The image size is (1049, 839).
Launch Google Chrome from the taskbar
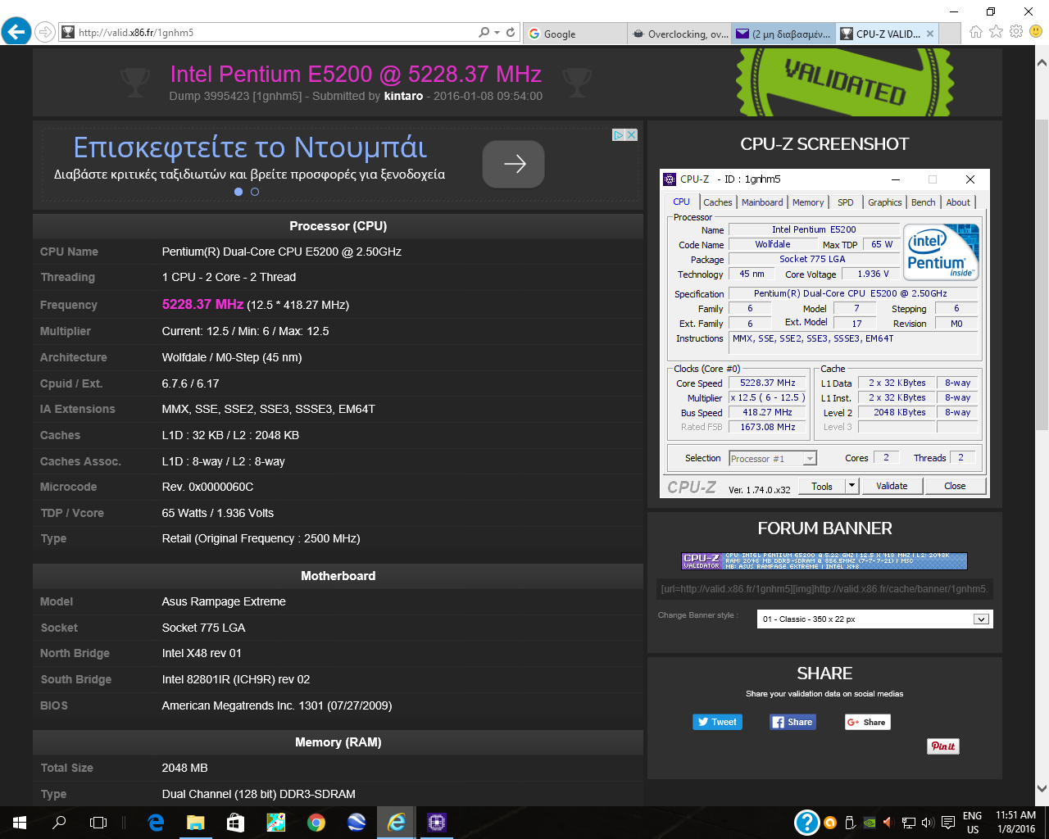316,823
